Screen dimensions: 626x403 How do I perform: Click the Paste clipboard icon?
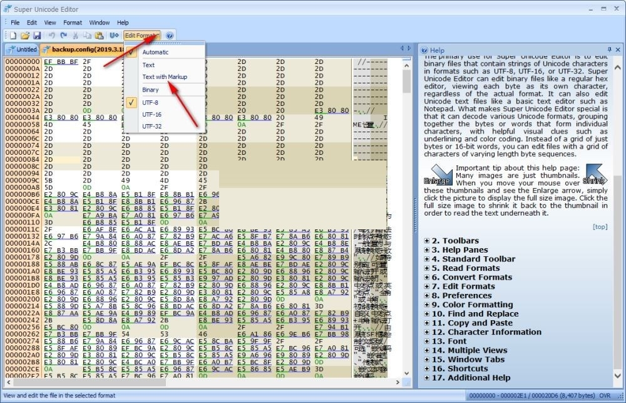click(99, 36)
